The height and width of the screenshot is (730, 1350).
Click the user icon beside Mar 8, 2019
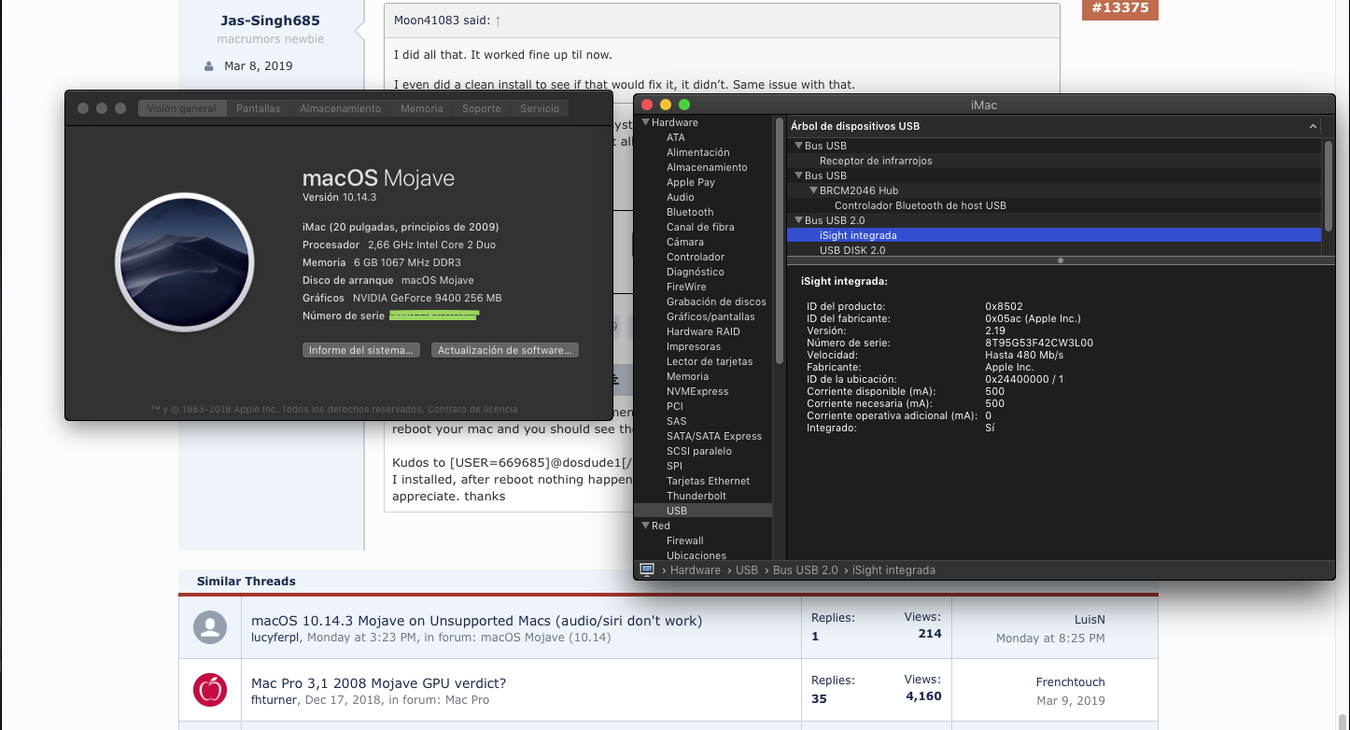[209, 66]
